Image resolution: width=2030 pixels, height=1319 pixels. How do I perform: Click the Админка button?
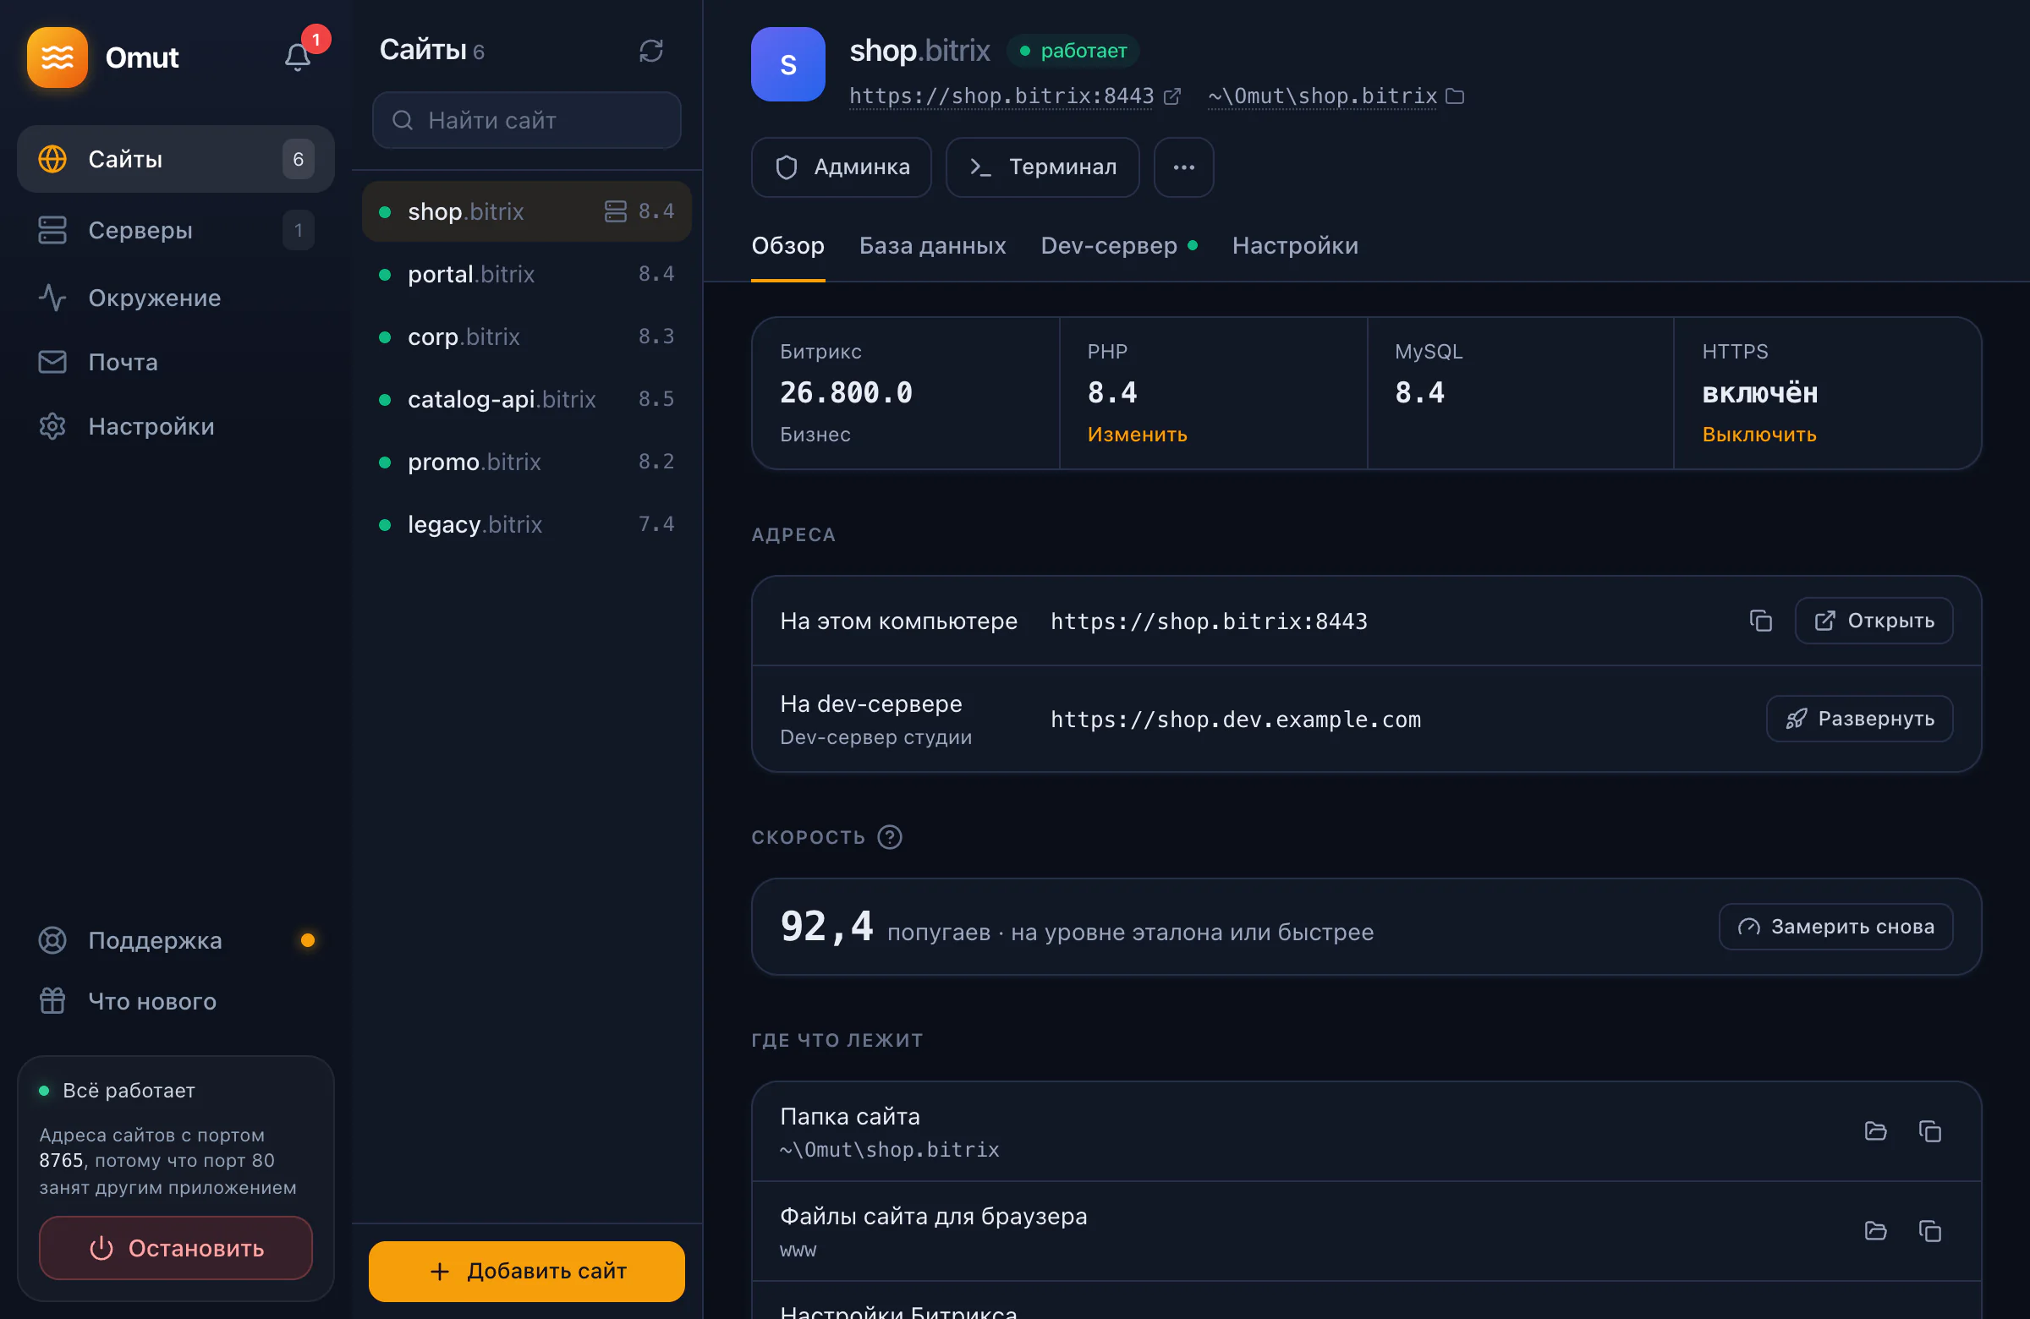click(x=841, y=167)
